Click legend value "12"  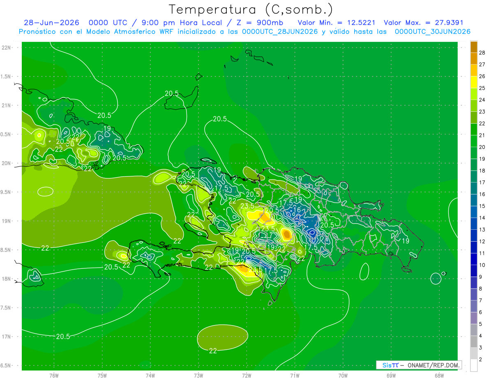pos(482,241)
